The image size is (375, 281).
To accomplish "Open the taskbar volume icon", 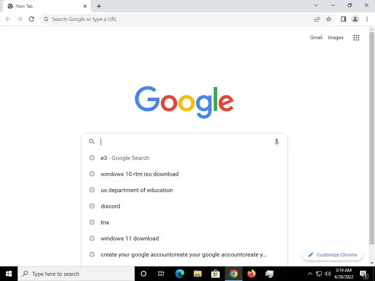I will coord(328,274).
